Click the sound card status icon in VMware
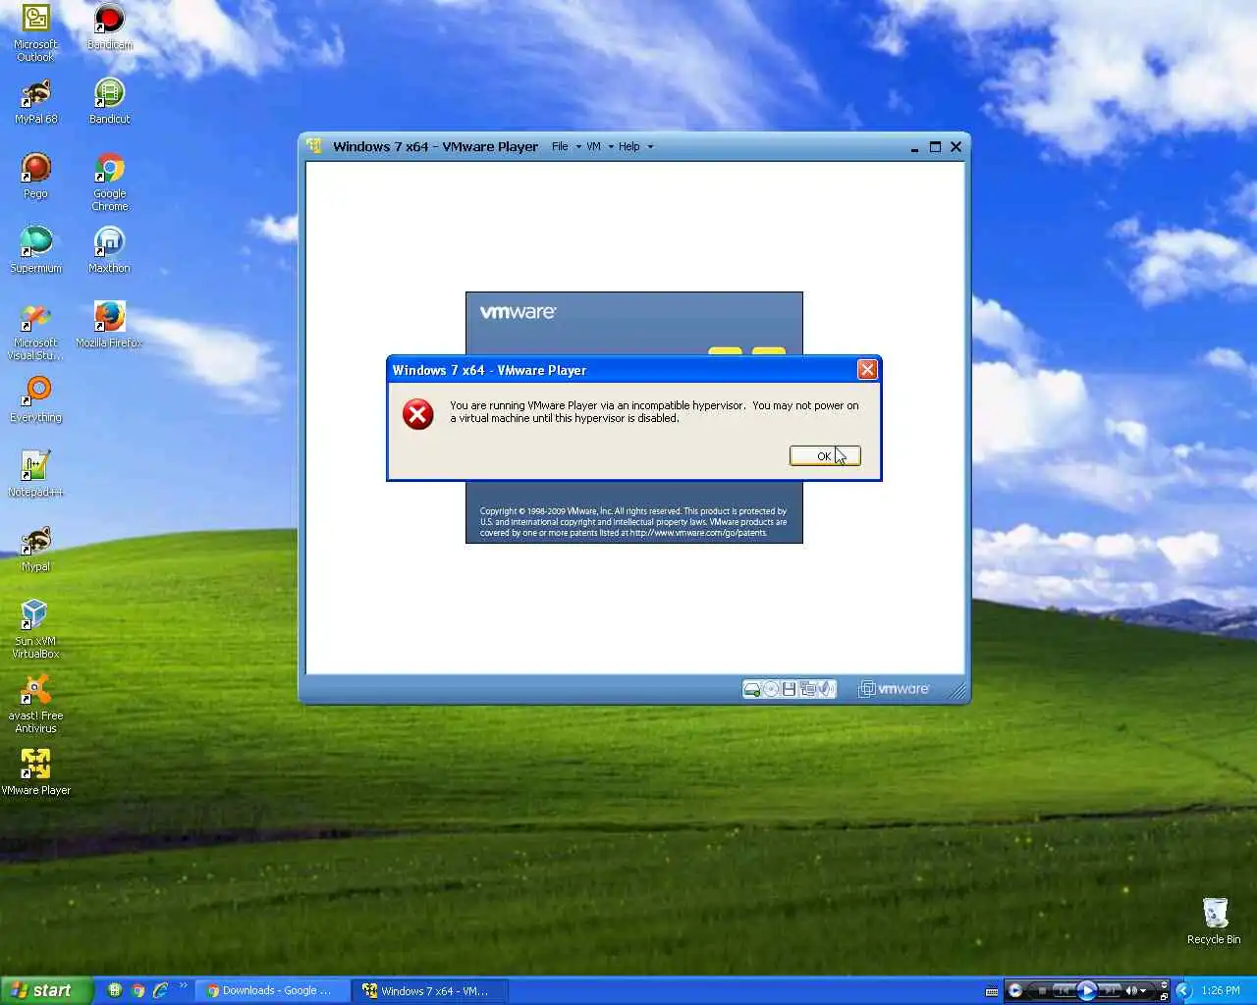1257x1005 pixels. (827, 689)
